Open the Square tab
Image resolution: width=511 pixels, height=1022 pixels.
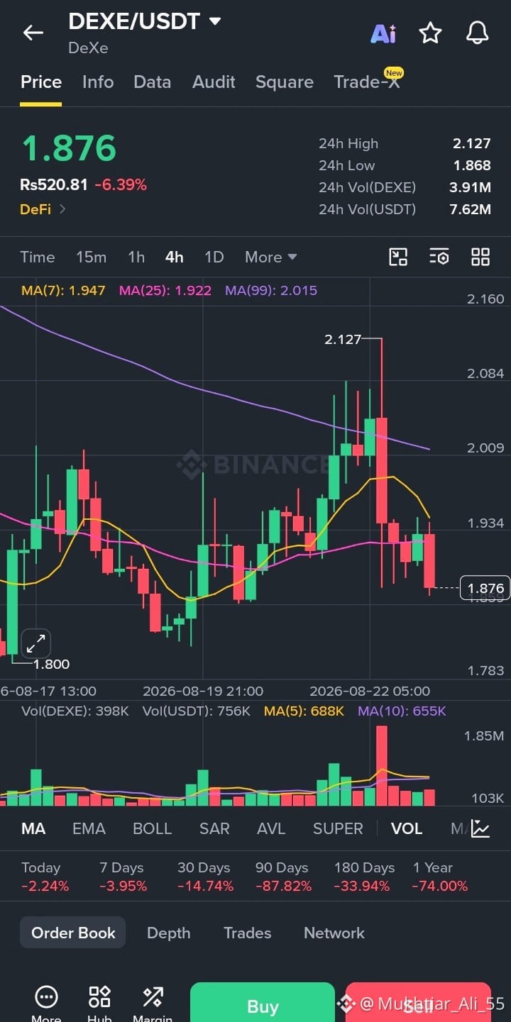point(285,82)
